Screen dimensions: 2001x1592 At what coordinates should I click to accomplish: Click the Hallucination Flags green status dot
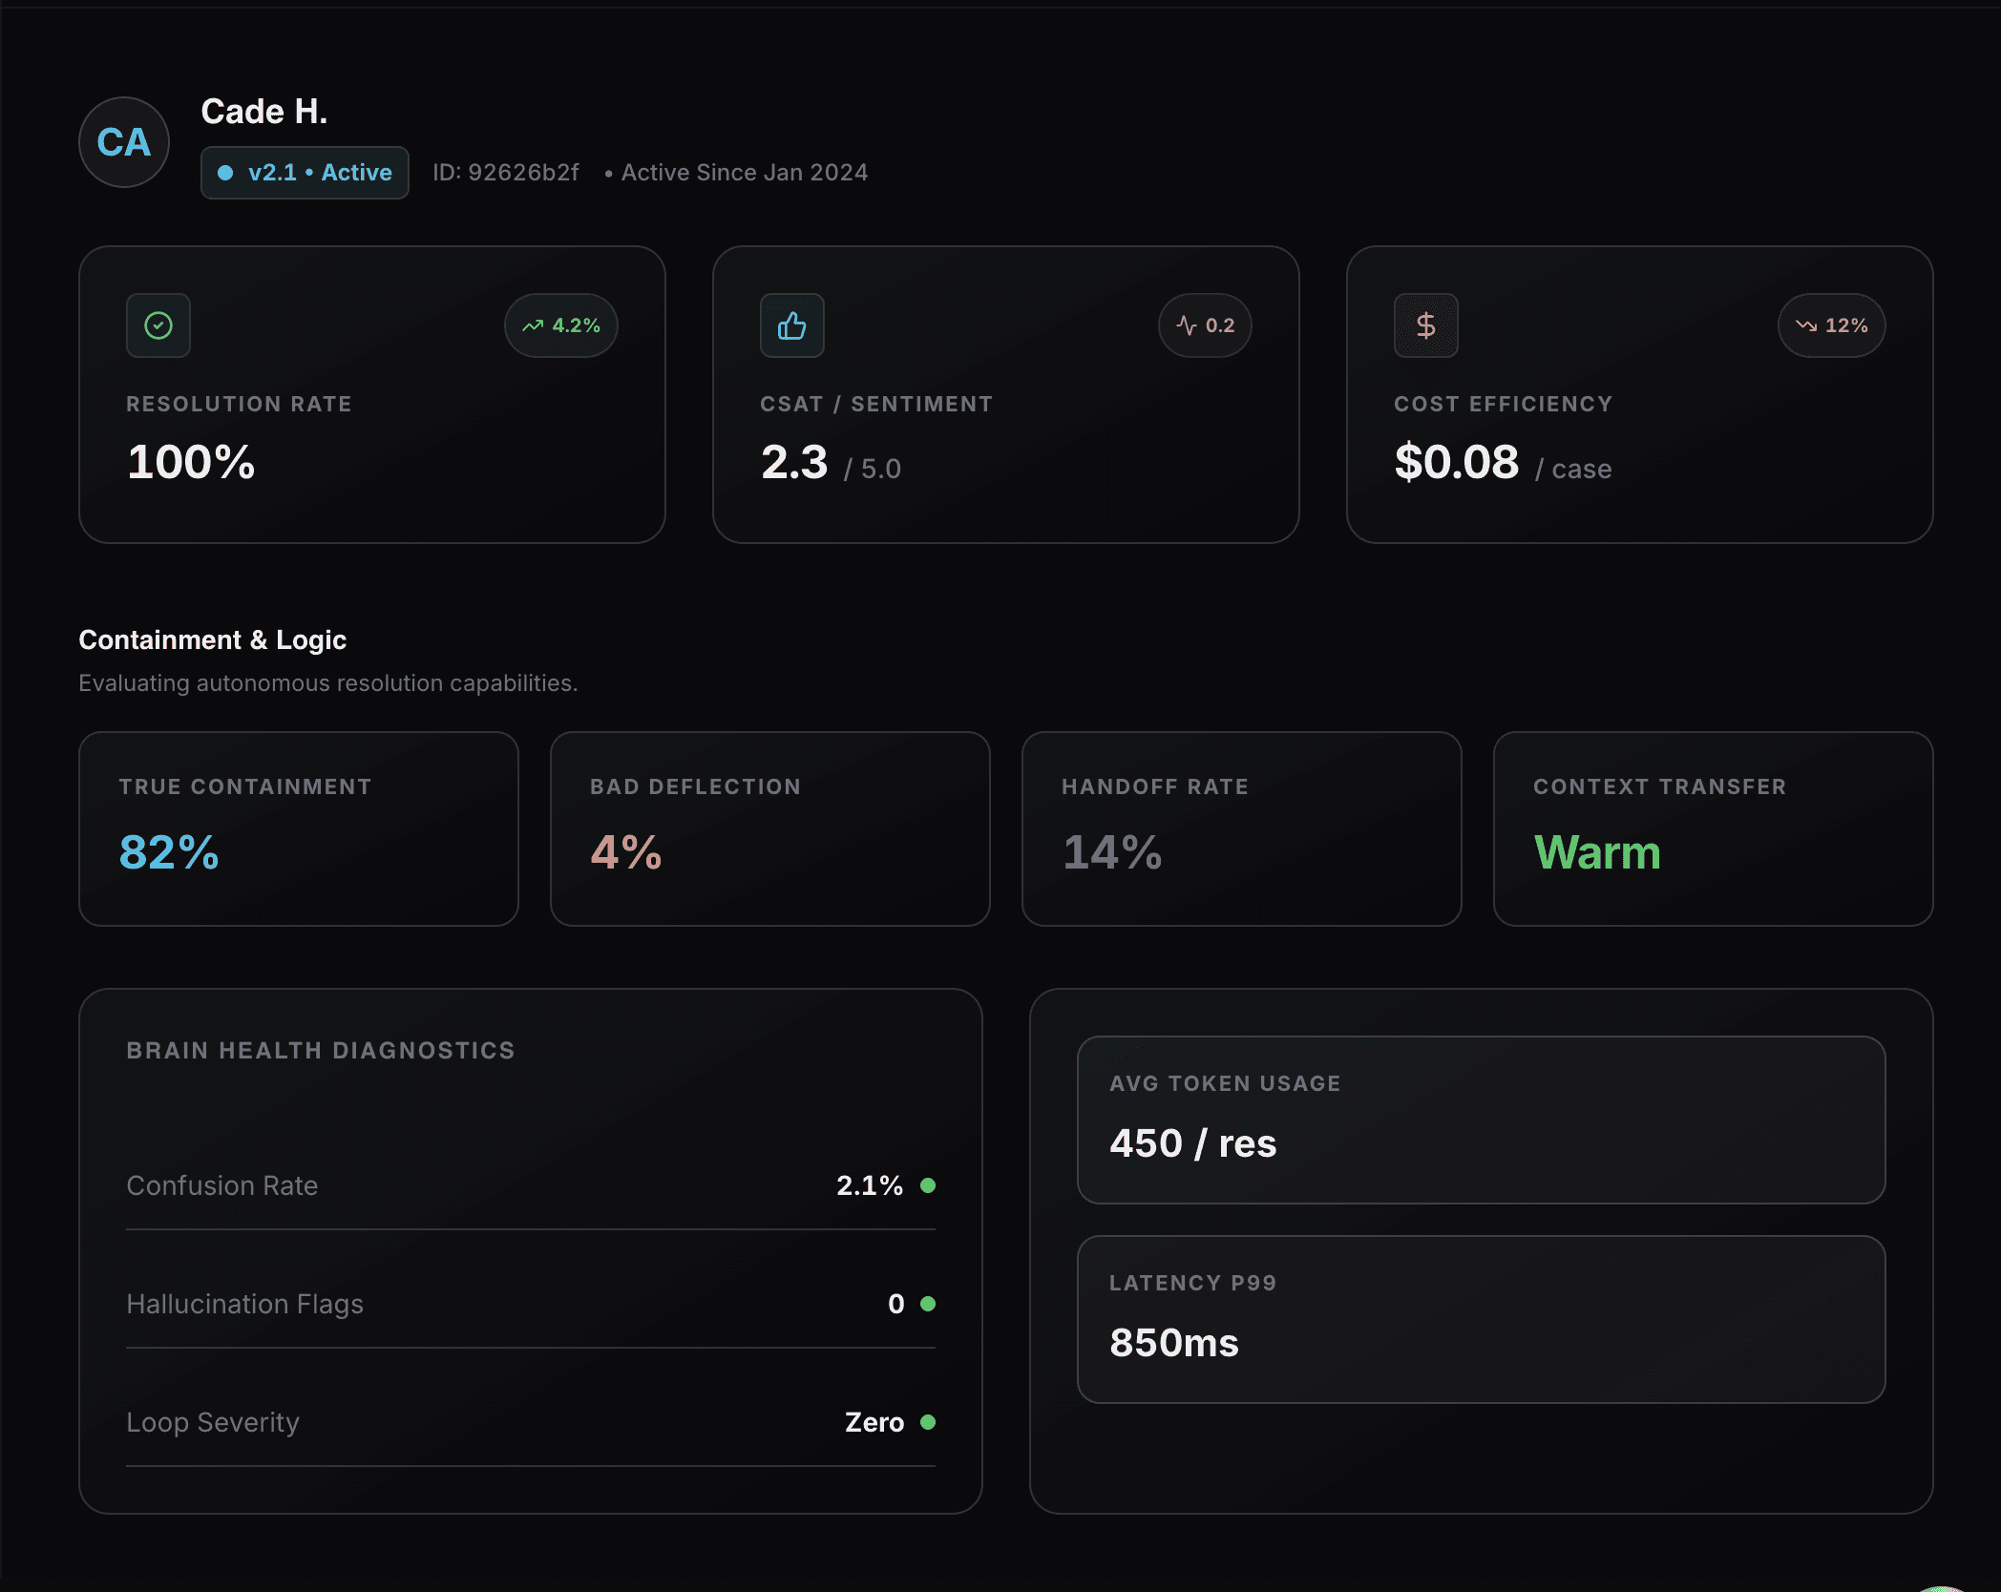coord(928,1304)
